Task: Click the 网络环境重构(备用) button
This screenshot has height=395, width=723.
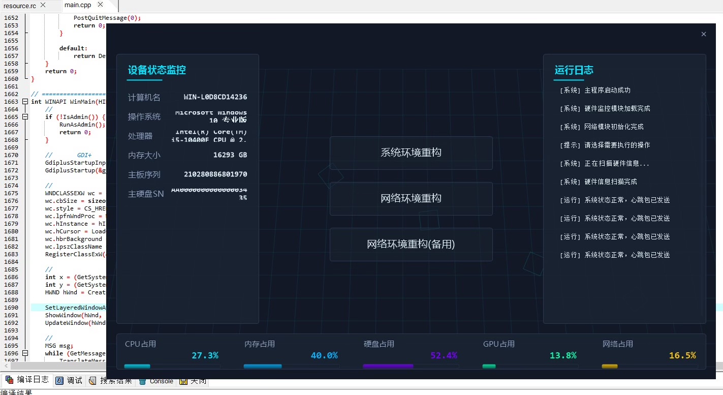Action: tap(411, 245)
